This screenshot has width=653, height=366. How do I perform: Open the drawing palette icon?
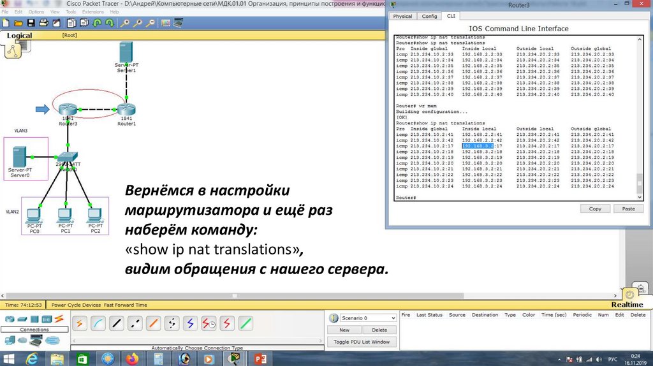(166, 23)
